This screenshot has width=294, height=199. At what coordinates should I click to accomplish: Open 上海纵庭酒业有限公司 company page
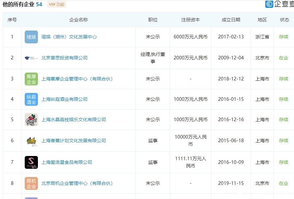(x=65, y=99)
